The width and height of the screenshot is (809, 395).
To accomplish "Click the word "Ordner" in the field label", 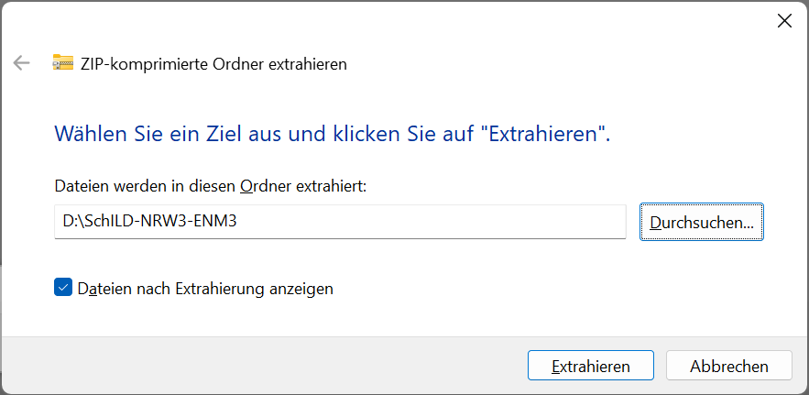I will 265,186.
